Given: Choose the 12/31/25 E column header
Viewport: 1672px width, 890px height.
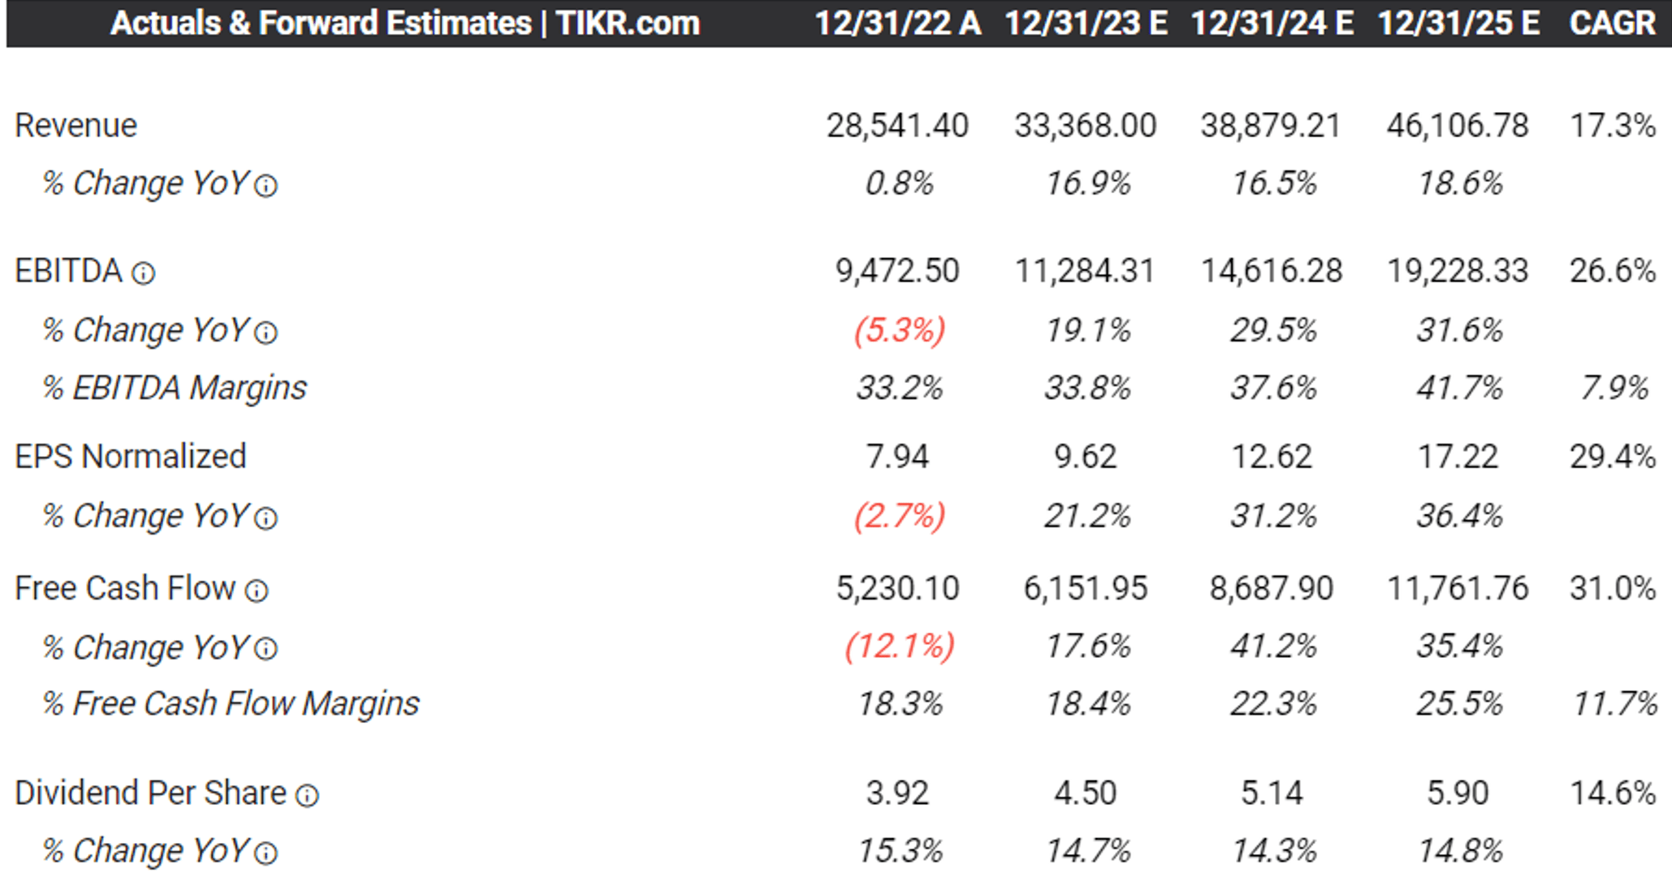Looking at the screenshot, I should [1458, 24].
